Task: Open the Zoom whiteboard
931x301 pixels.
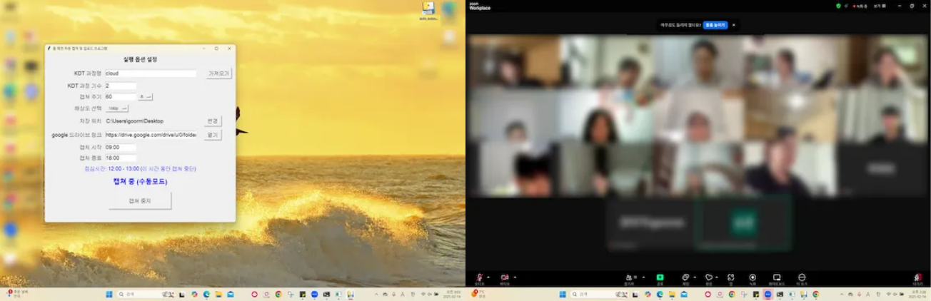Action: tap(777, 277)
